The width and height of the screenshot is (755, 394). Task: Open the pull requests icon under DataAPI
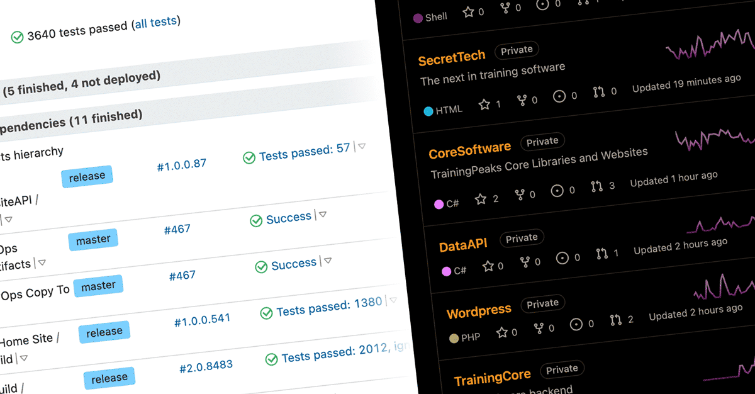point(602,254)
